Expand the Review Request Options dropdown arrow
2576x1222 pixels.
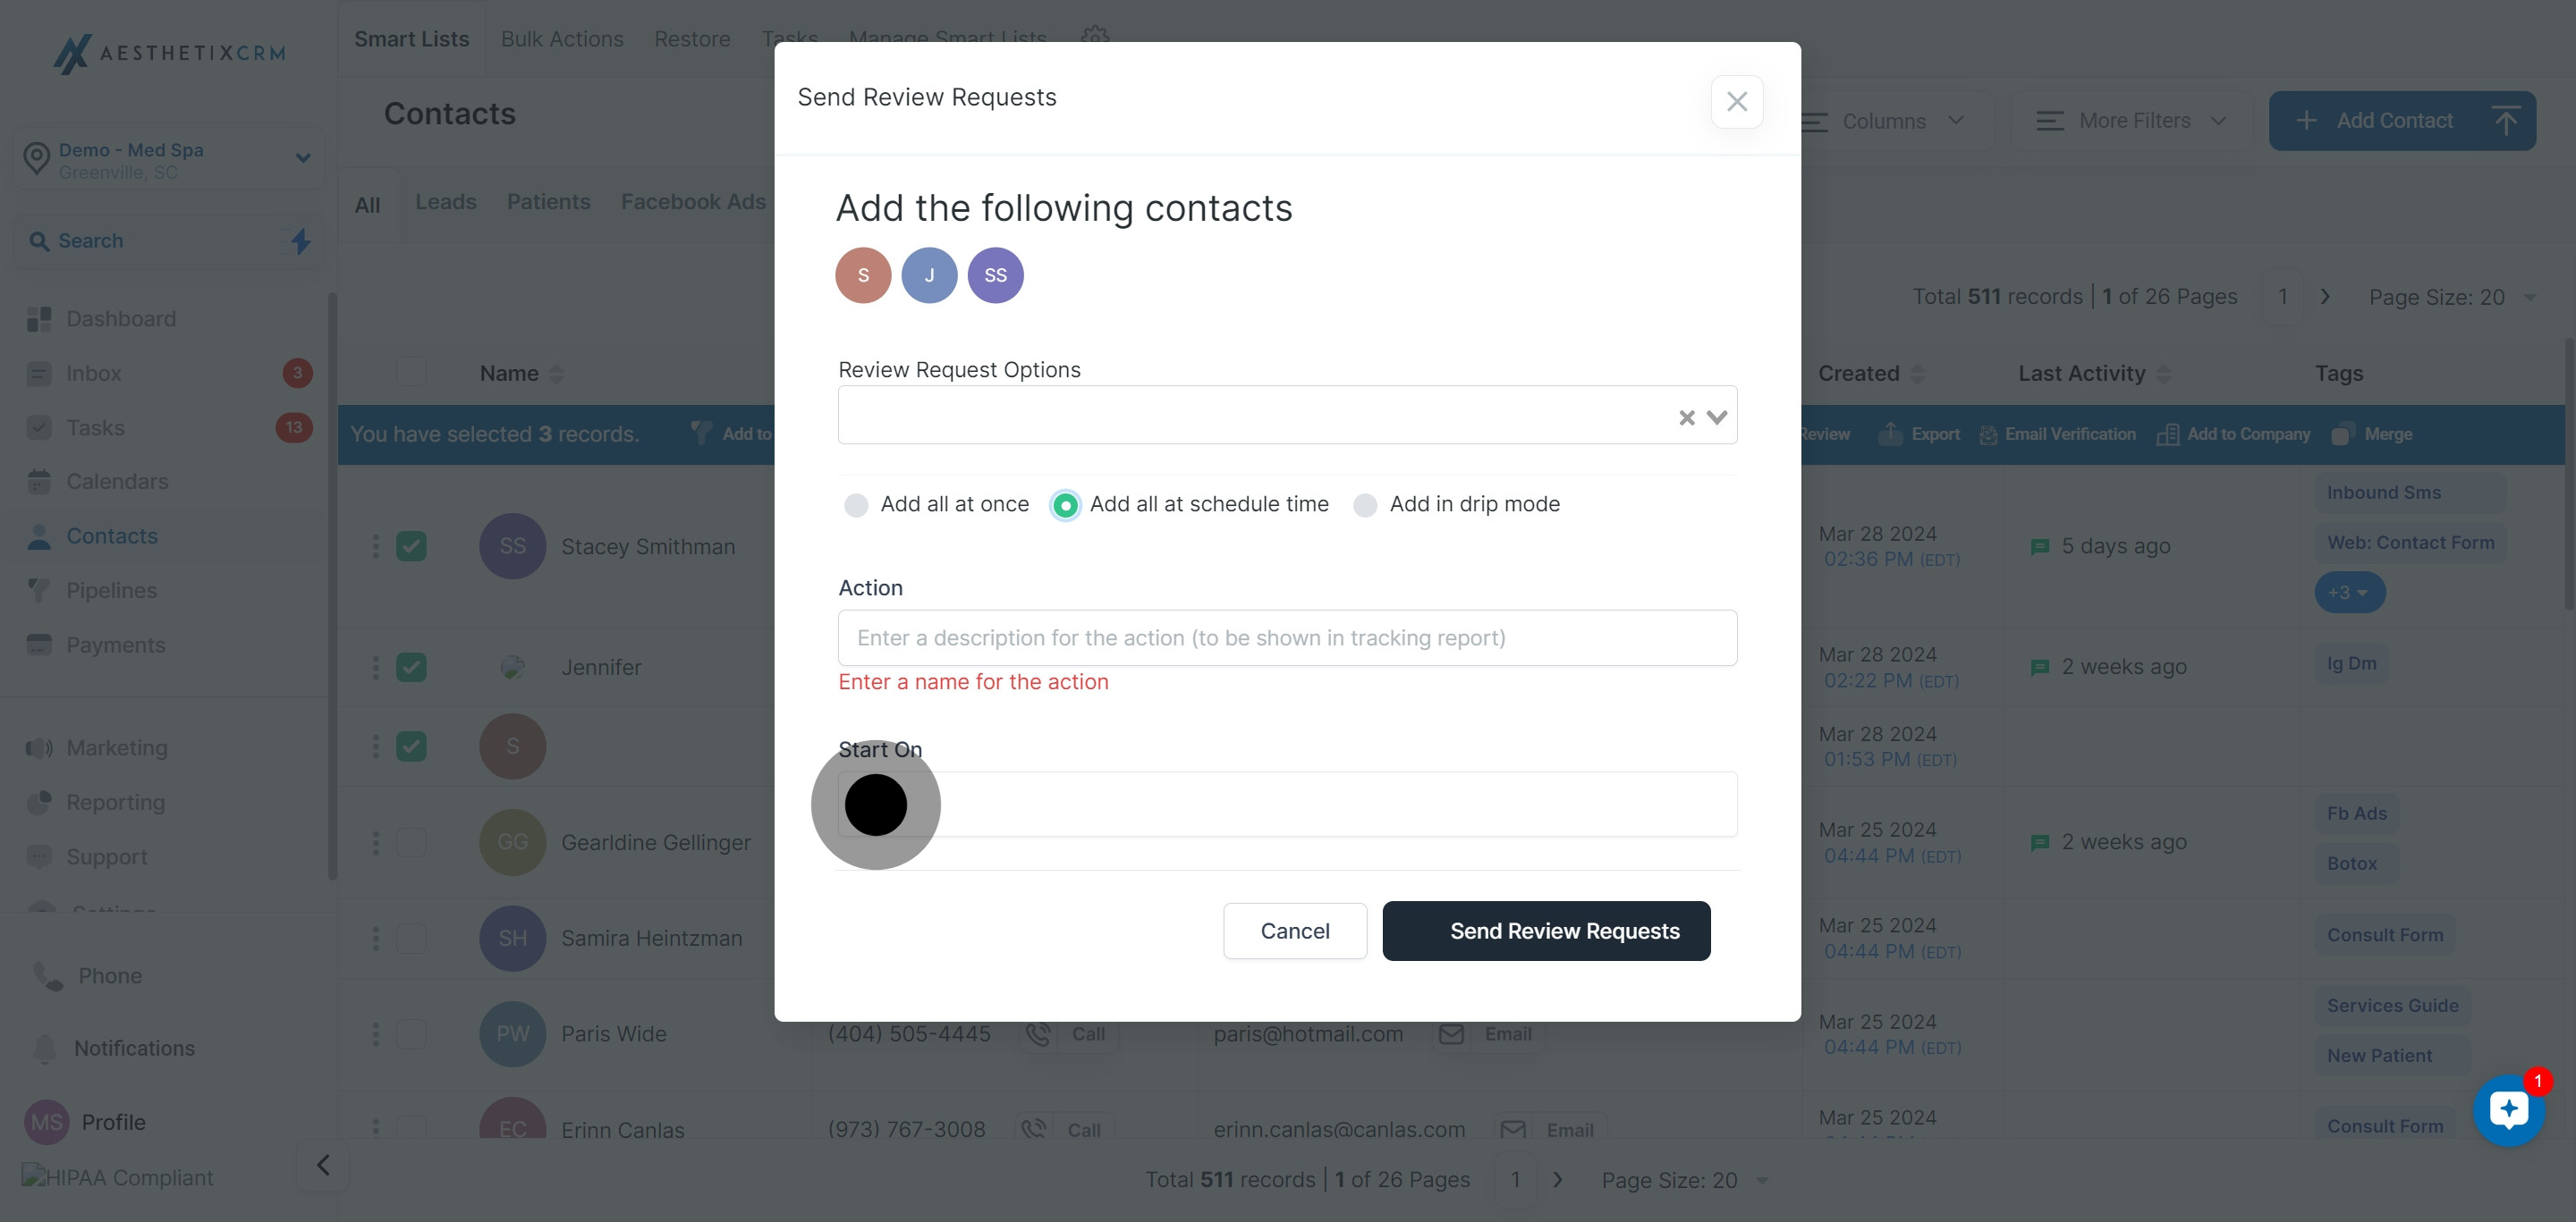point(1717,417)
